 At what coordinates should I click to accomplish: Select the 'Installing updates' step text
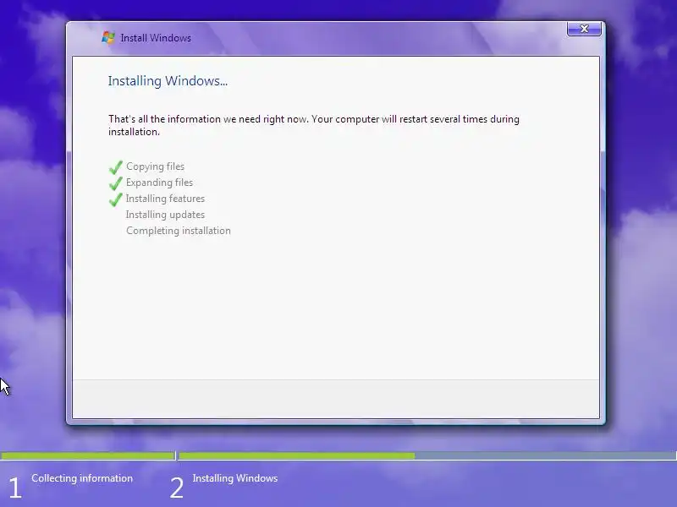click(x=165, y=215)
